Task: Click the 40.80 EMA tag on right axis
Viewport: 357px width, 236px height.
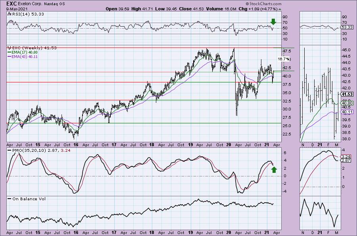Action: coord(347,103)
